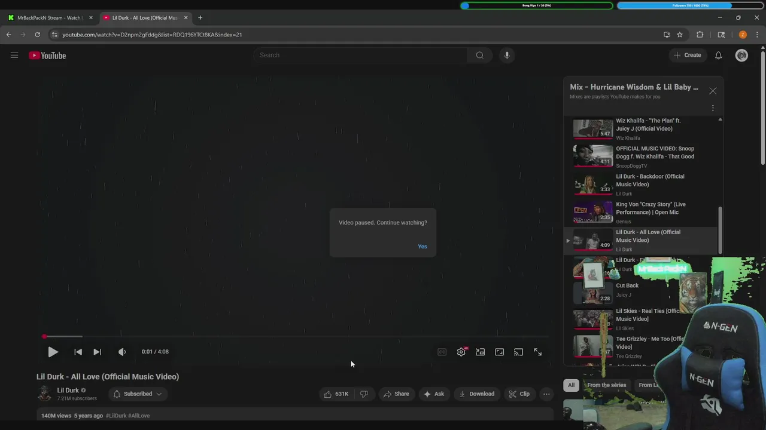This screenshot has height=430, width=766.
Task: Like the video with 631K likes
Action: click(x=336, y=394)
